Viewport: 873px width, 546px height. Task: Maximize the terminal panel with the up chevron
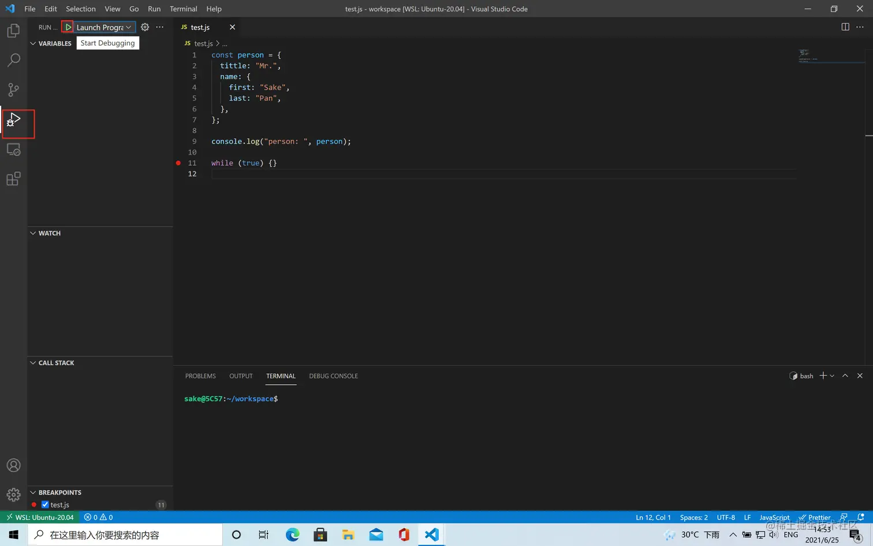click(x=845, y=376)
